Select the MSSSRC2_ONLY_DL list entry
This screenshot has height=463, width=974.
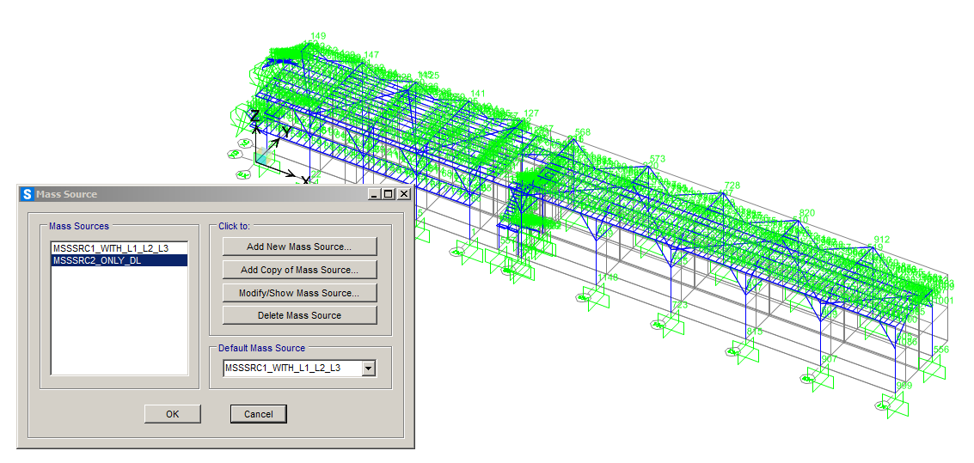tap(97, 260)
